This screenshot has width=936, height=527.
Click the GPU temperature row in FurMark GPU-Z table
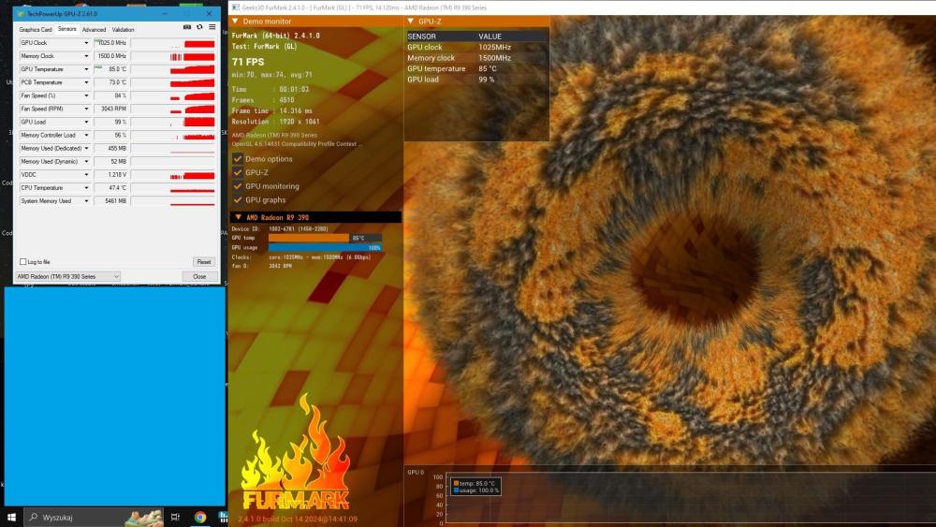pos(476,68)
